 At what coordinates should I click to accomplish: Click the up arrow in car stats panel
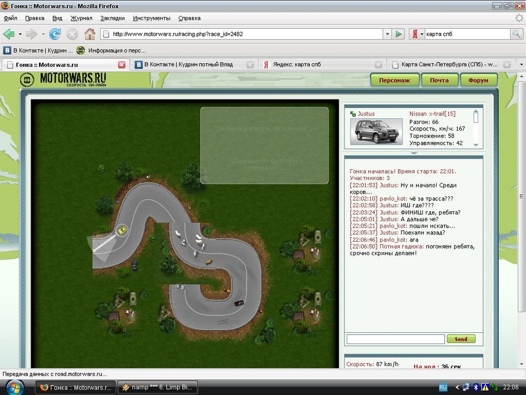pyautogui.click(x=476, y=111)
